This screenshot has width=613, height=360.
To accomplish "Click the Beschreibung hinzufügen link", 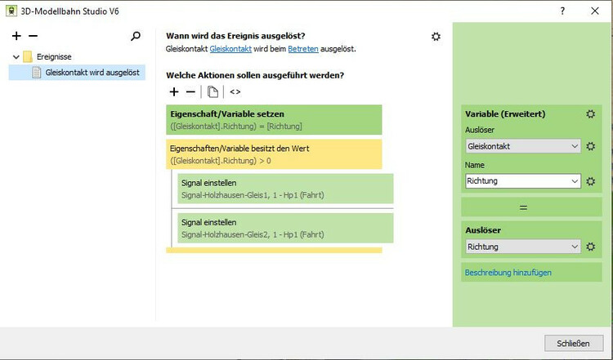I will tap(508, 273).
